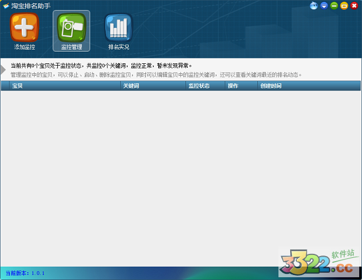Click the 操作 column header
362x280 pixels.
pos(241,86)
